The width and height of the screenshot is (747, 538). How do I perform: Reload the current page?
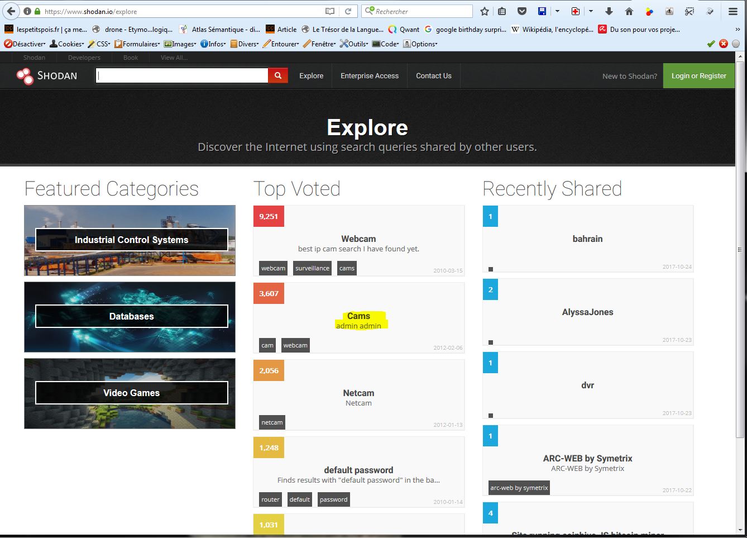(348, 11)
